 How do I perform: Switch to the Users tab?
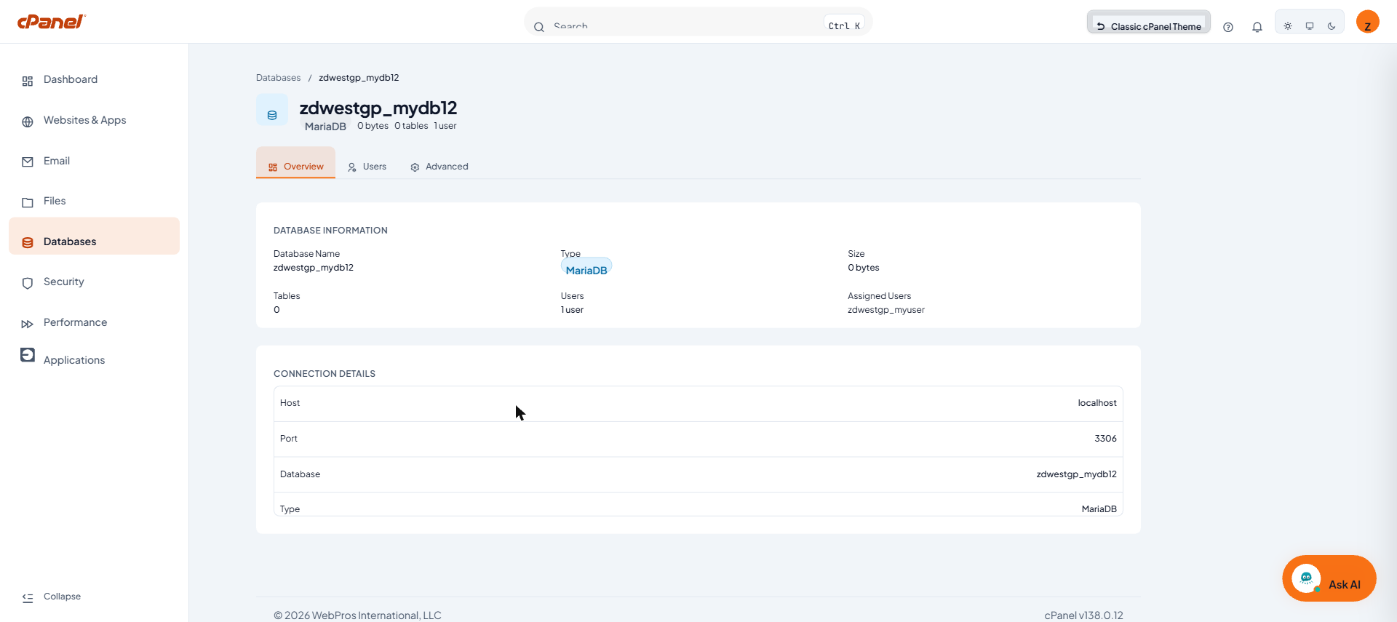pyautogui.click(x=367, y=167)
